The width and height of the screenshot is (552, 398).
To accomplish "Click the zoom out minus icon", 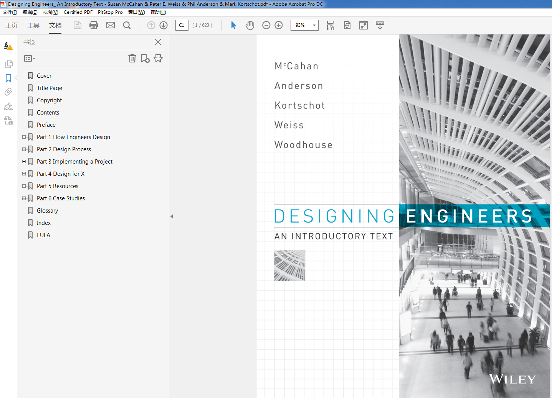I will pyautogui.click(x=266, y=25).
